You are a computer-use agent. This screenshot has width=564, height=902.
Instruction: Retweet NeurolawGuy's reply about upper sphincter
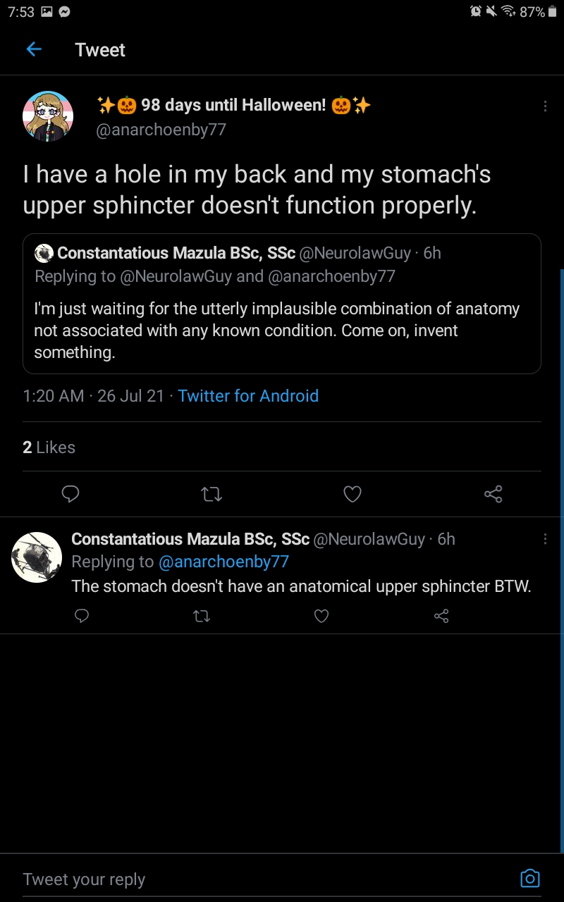pyautogui.click(x=202, y=617)
